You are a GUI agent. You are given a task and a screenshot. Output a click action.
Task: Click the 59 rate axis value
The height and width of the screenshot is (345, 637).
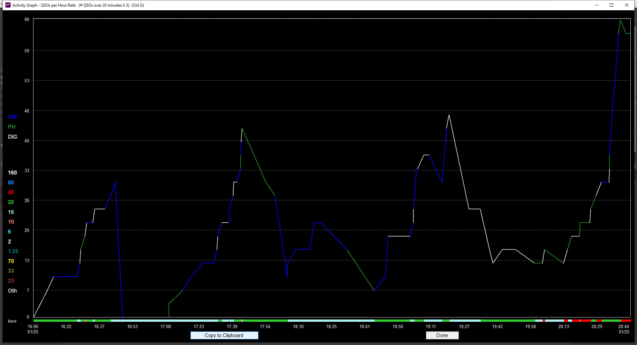coord(27,51)
